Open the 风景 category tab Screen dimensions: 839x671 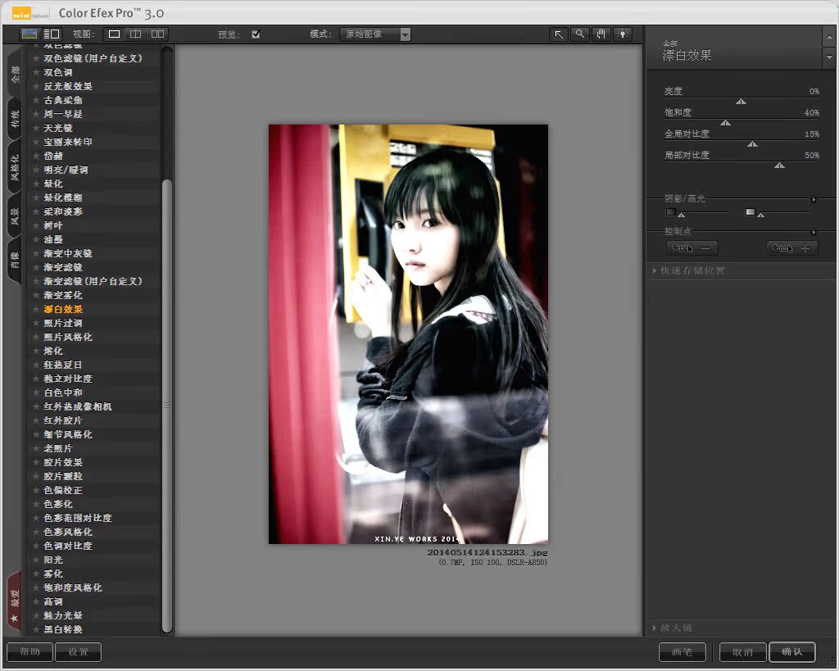pos(15,216)
